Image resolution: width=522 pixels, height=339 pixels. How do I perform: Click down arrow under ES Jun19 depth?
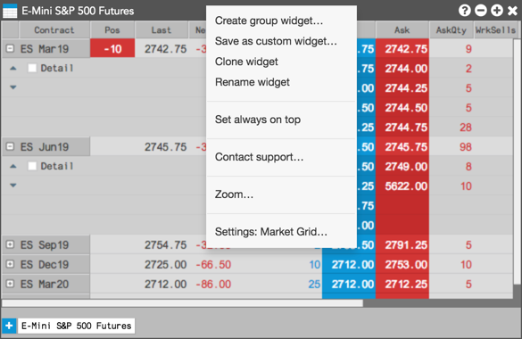click(x=13, y=186)
